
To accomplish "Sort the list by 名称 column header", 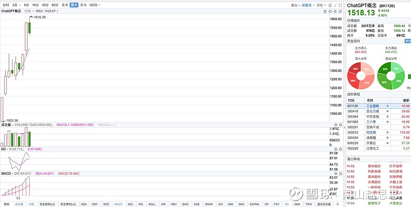I will point(370,100).
